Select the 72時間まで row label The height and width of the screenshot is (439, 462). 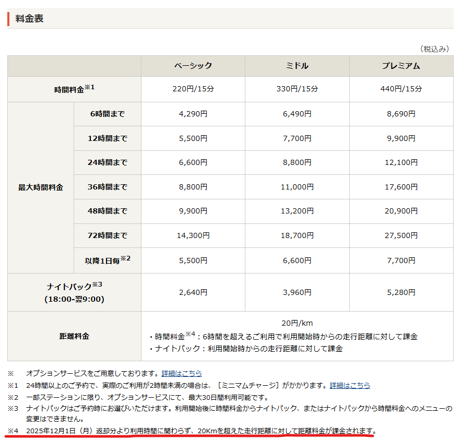tap(107, 235)
